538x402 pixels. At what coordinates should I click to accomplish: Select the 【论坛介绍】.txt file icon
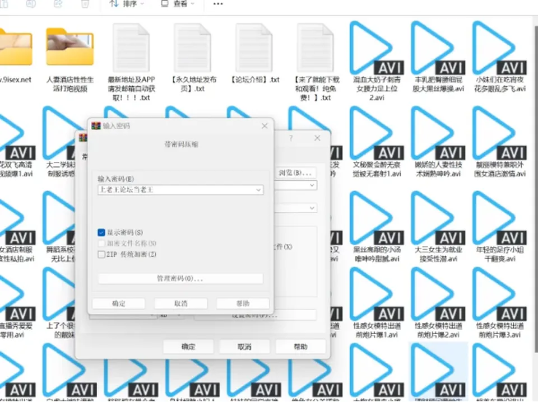coord(253,47)
